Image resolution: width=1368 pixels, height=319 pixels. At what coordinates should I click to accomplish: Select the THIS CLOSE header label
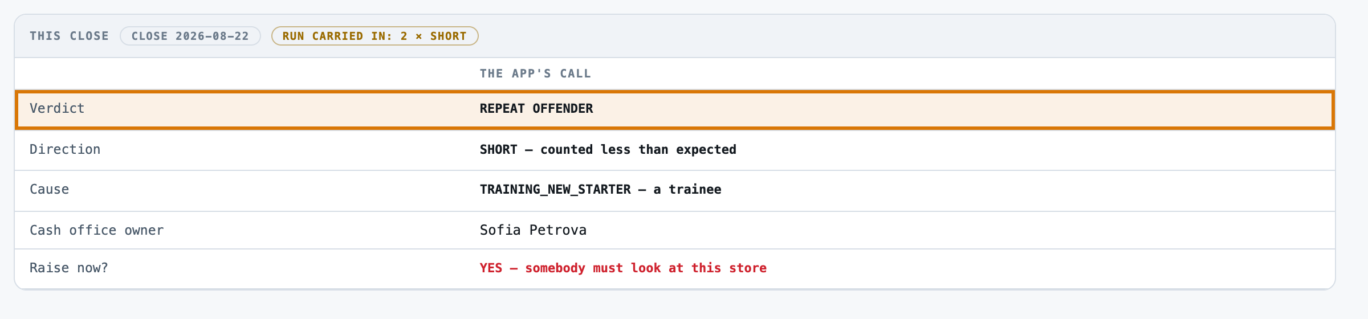(69, 36)
